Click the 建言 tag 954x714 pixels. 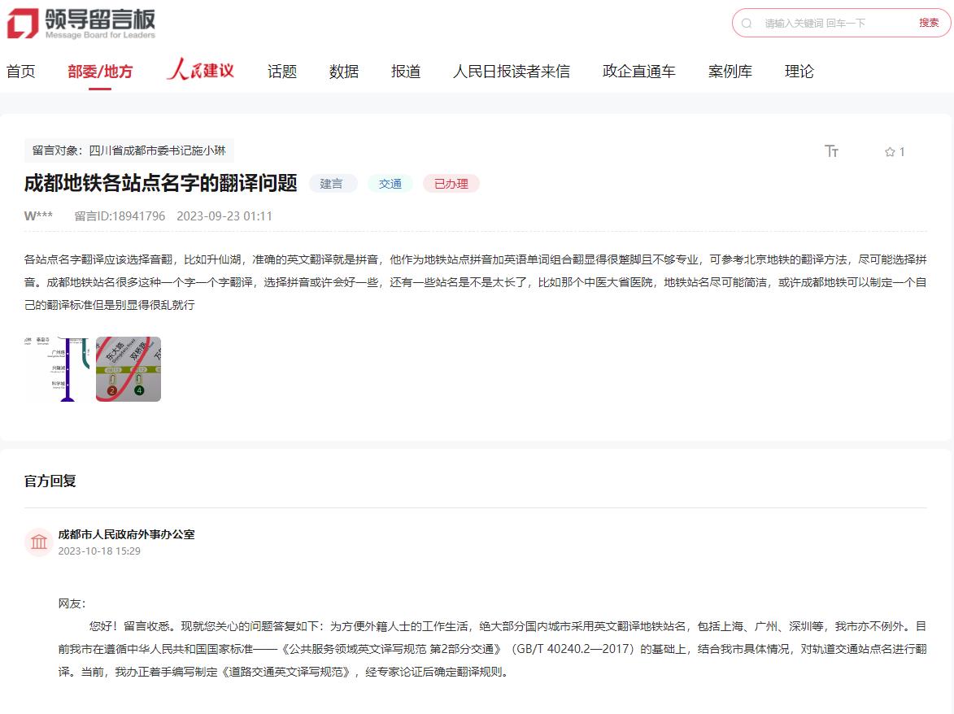coord(333,184)
